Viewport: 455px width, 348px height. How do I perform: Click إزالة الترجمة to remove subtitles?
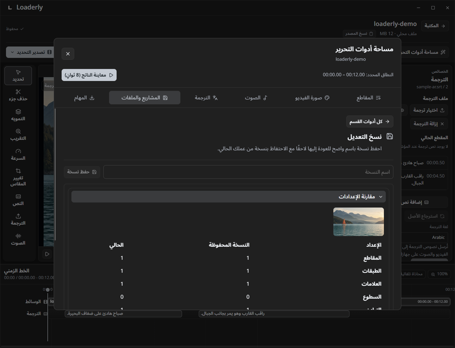pos(429,124)
